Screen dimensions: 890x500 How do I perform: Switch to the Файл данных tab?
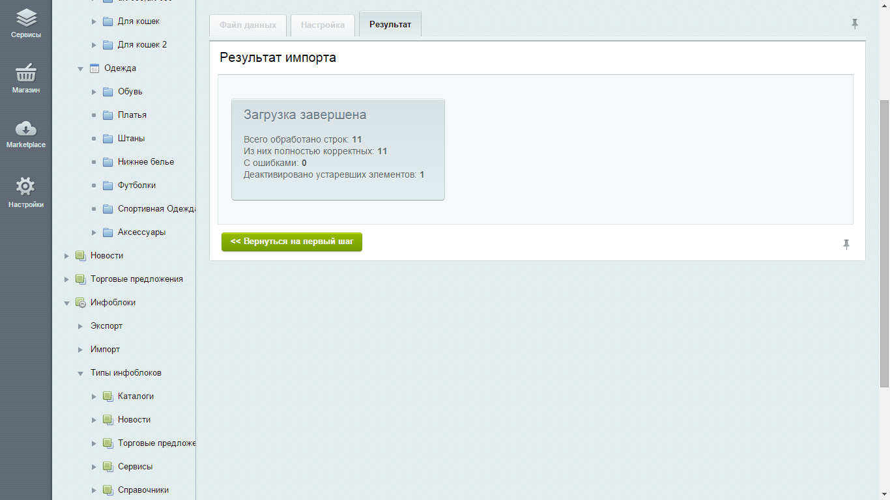[248, 25]
